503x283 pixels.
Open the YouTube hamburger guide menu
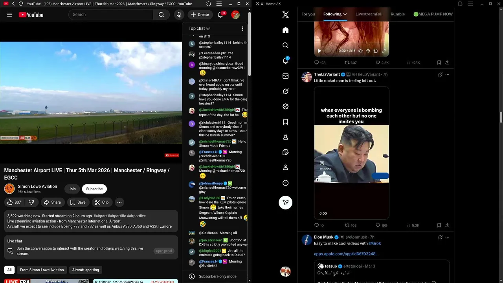[x=9, y=15]
